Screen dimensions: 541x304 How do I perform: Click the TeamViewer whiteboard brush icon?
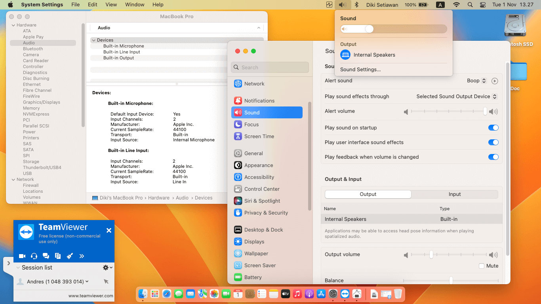70,256
